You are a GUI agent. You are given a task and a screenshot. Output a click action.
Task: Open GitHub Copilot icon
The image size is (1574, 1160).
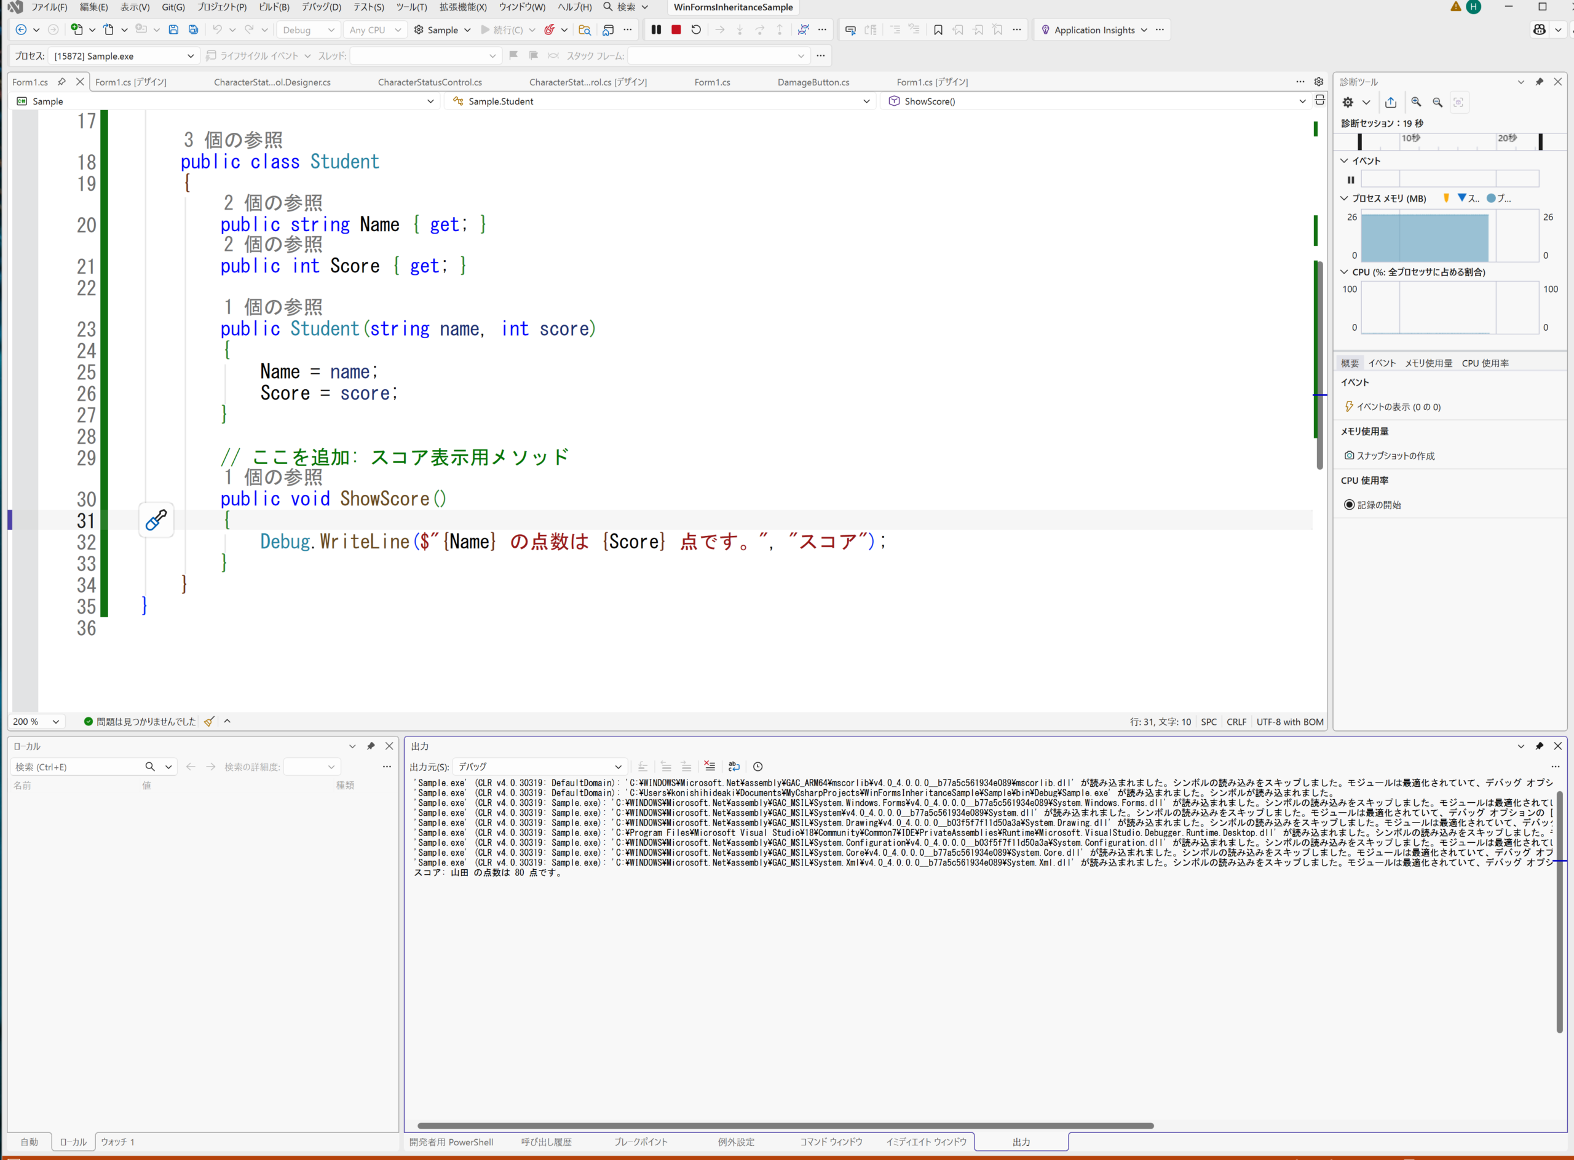point(1540,30)
